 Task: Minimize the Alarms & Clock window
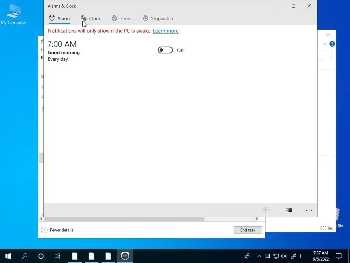[x=278, y=6]
